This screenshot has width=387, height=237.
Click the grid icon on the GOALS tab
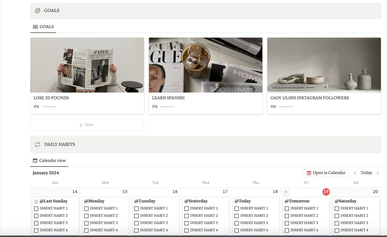click(35, 27)
